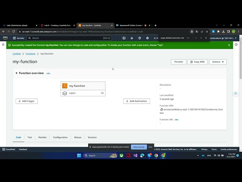Switch to the Lab 6 browser tab

(x=58, y=25)
